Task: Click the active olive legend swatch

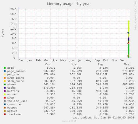Action: (x=5, y=111)
